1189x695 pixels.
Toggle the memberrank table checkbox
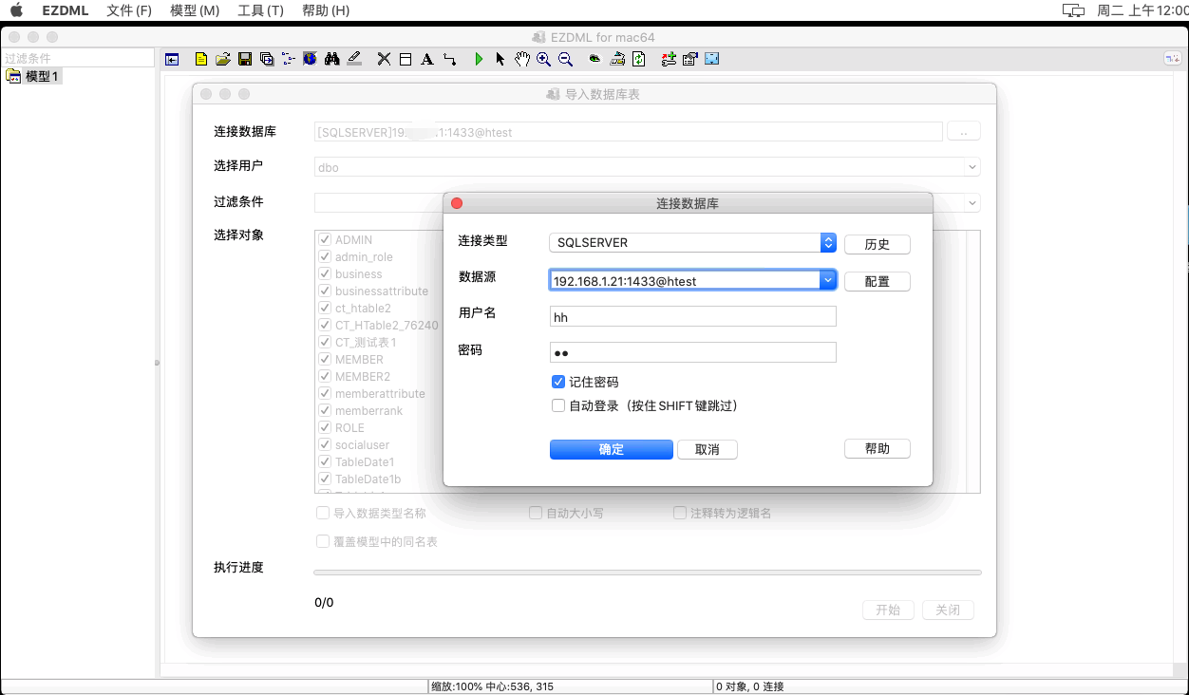(325, 411)
